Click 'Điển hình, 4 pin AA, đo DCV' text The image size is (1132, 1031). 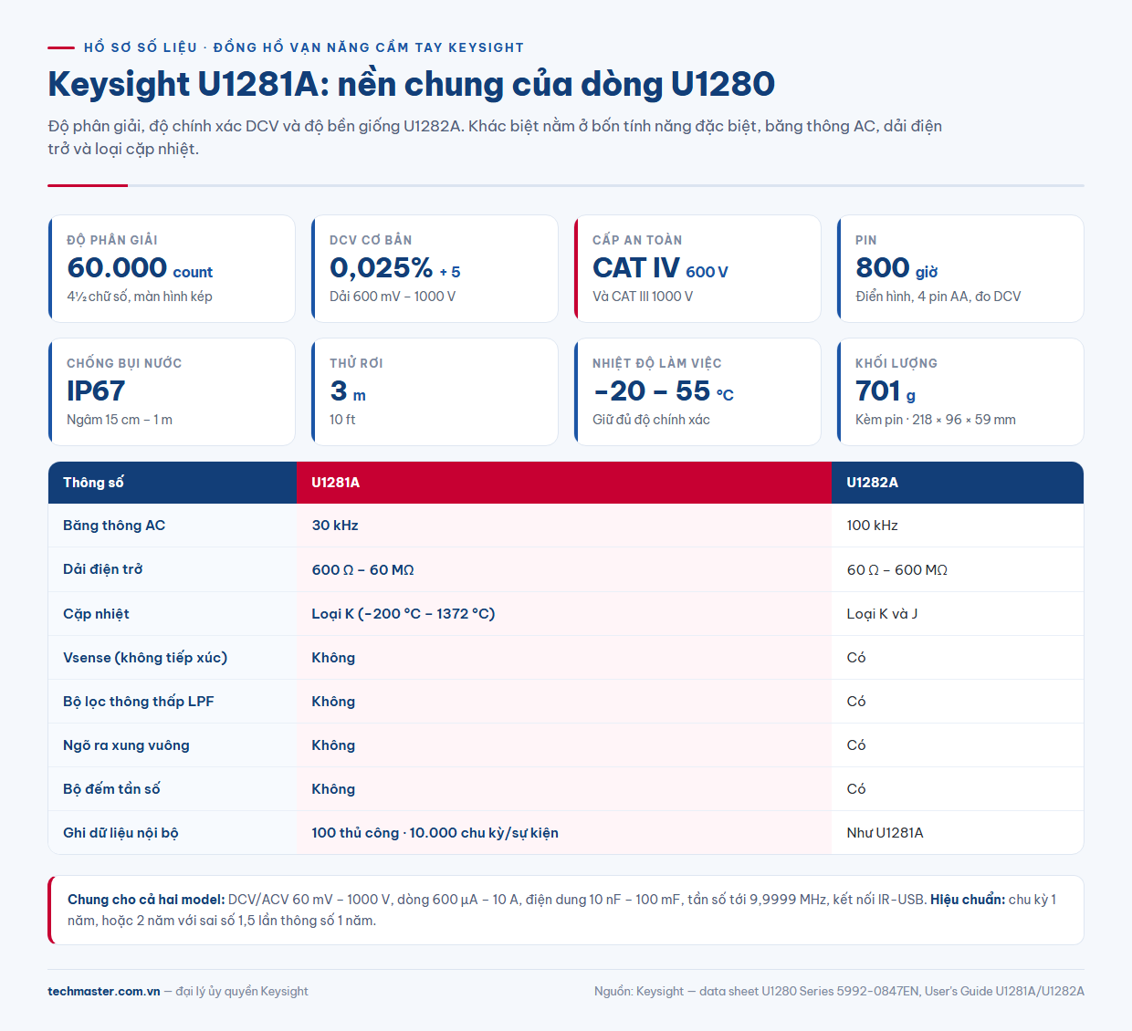(938, 297)
